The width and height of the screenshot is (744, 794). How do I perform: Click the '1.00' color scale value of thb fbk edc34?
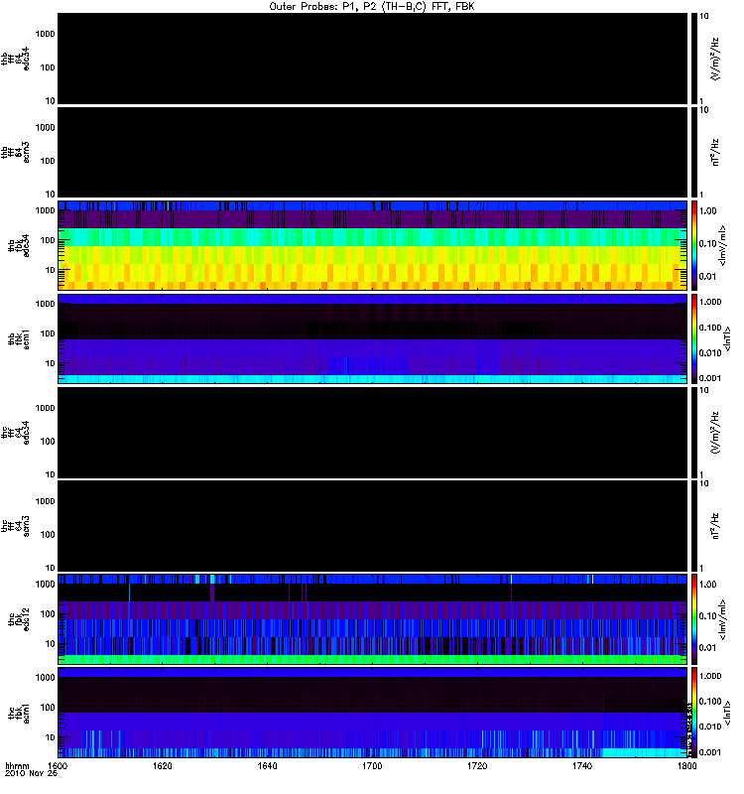(x=707, y=210)
